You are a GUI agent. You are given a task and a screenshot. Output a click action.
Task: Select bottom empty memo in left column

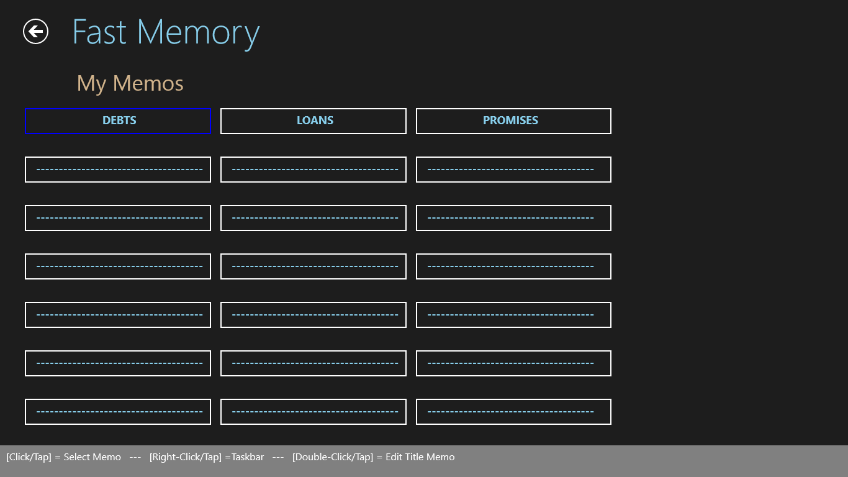[118, 412]
